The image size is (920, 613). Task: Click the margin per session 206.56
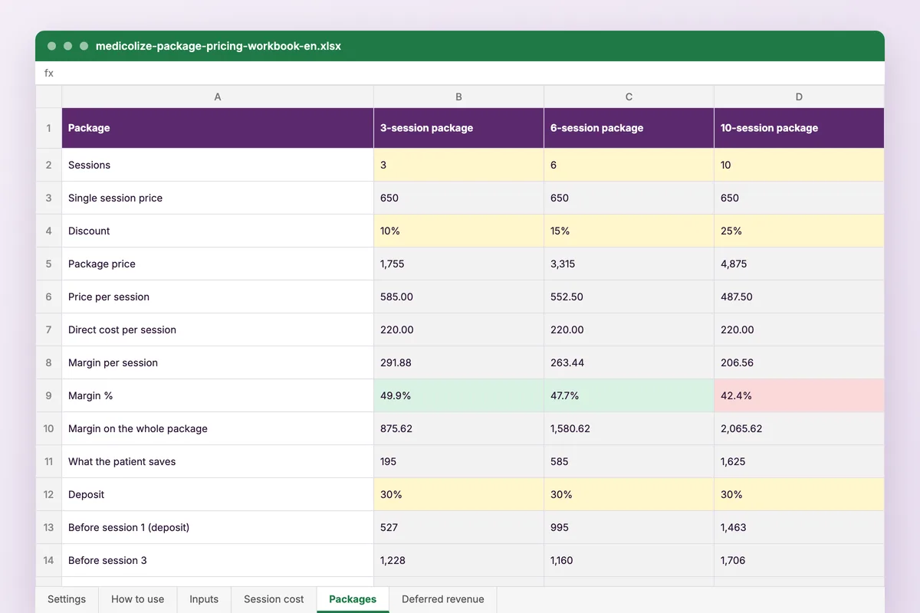pos(799,362)
